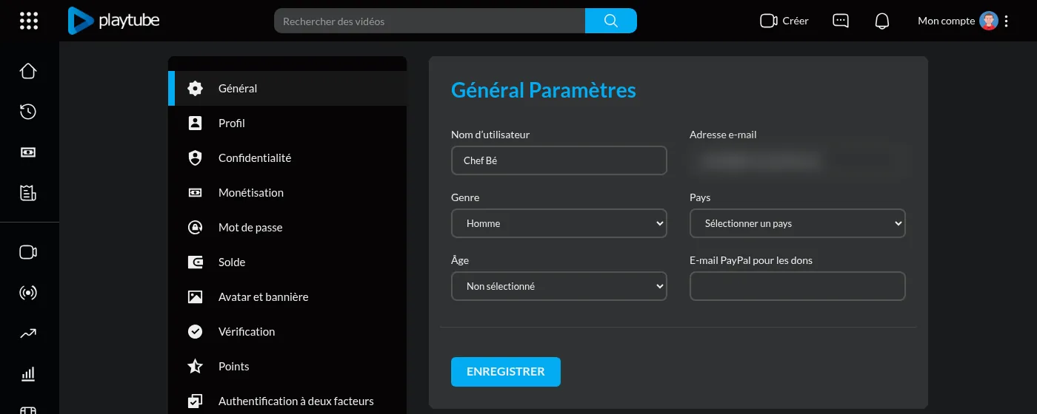Click the Général Paramètres heading
Image resolution: width=1037 pixels, height=414 pixels.
coord(544,90)
